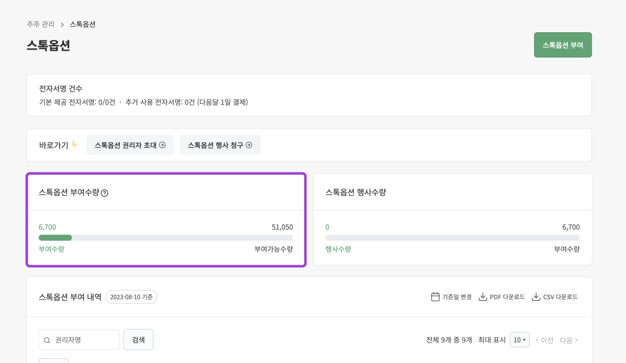The height and width of the screenshot is (363, 626).
Task: Select 스톡옵션 in the breadcrumb
Action: tap(82, 24)
